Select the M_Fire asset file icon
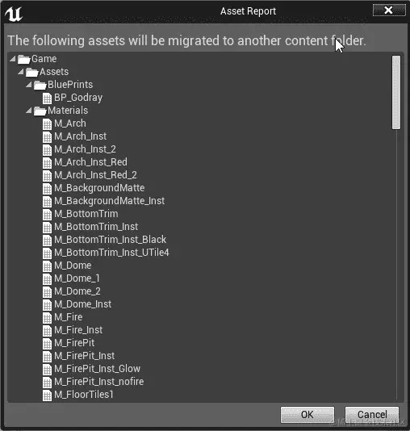 tap(47, 317)
